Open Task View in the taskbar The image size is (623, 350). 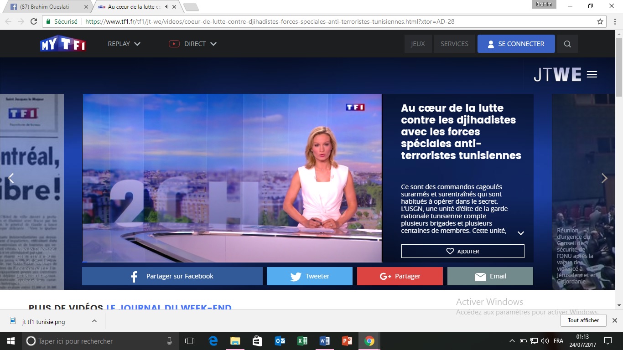pos(190,341)
